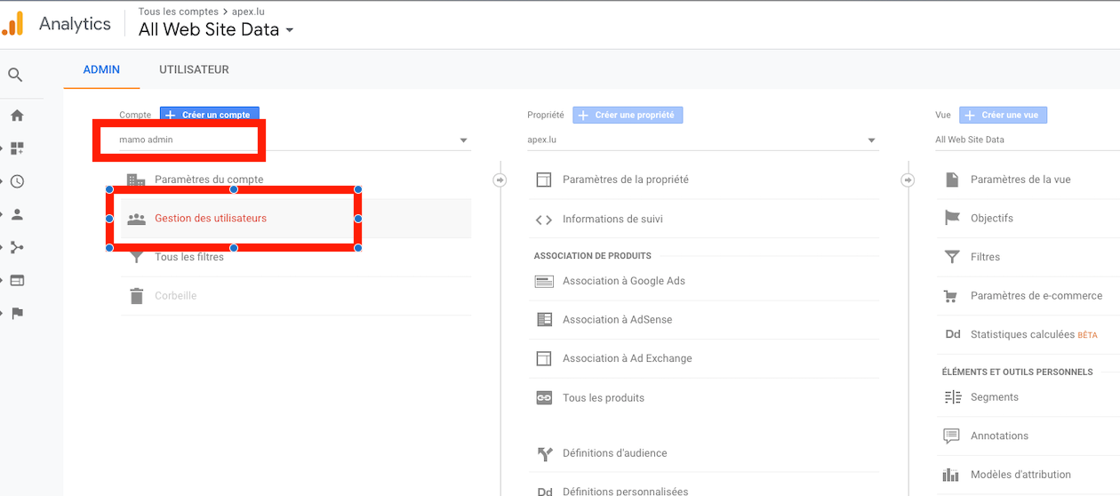
Task: Click the Segments icon
Action: pos(952,397)
